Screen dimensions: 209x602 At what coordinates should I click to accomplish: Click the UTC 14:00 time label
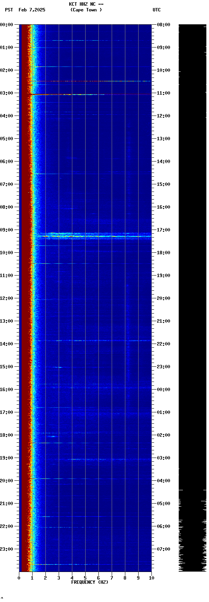pos(164,162)
